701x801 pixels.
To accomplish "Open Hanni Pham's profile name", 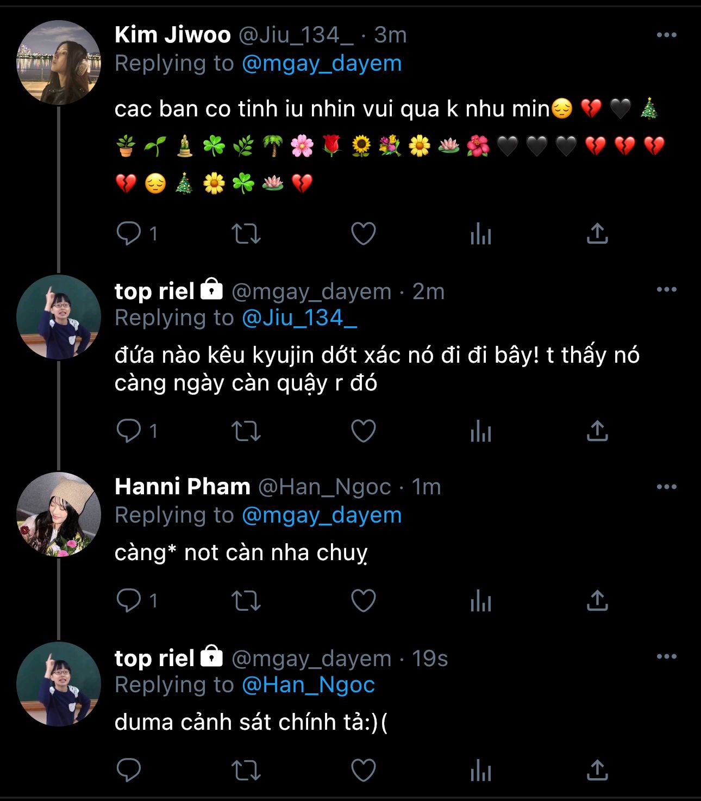I will click(183, 487).
